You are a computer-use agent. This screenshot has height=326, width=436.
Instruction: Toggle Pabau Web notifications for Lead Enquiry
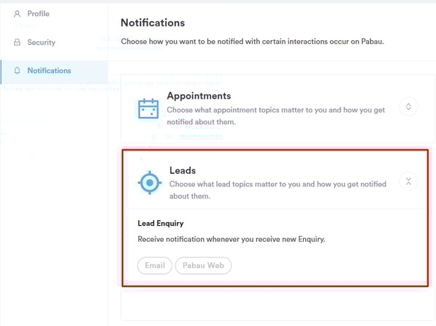[203, 265]
